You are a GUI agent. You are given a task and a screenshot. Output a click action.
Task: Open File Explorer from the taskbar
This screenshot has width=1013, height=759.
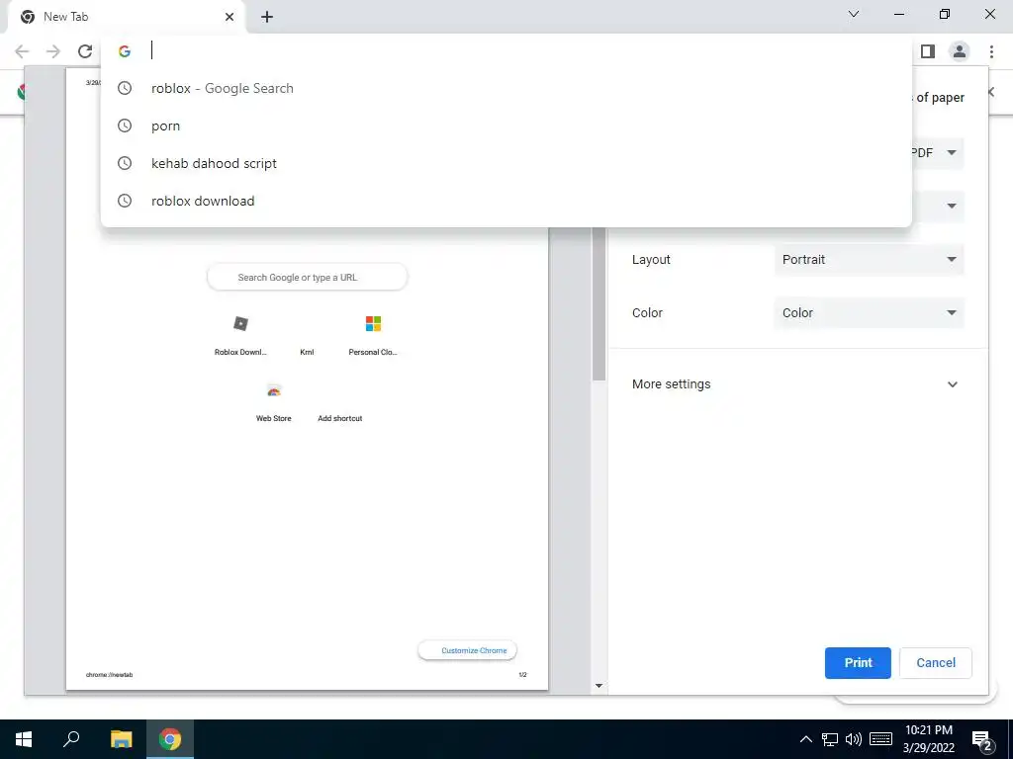pyautogui.click(x=121, y=739)
